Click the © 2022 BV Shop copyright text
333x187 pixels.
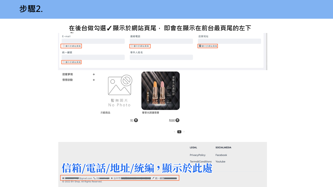coord(82,182)
